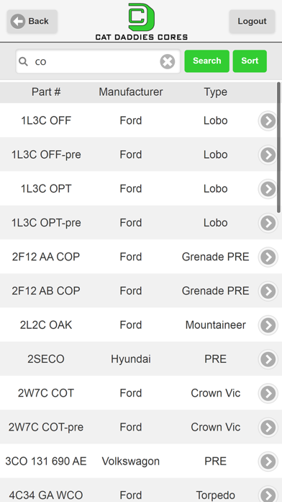Click the Cat Daddies Cores logo
The height and width of the screenshot is (502, 282).
tap(141, 21)
